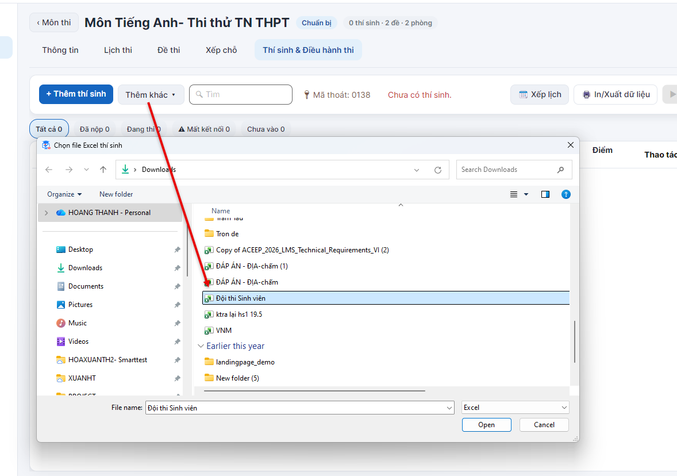
Task: Close the Chọn file Excel dialog
Action: pyautogui.click(x=570, y=145)
